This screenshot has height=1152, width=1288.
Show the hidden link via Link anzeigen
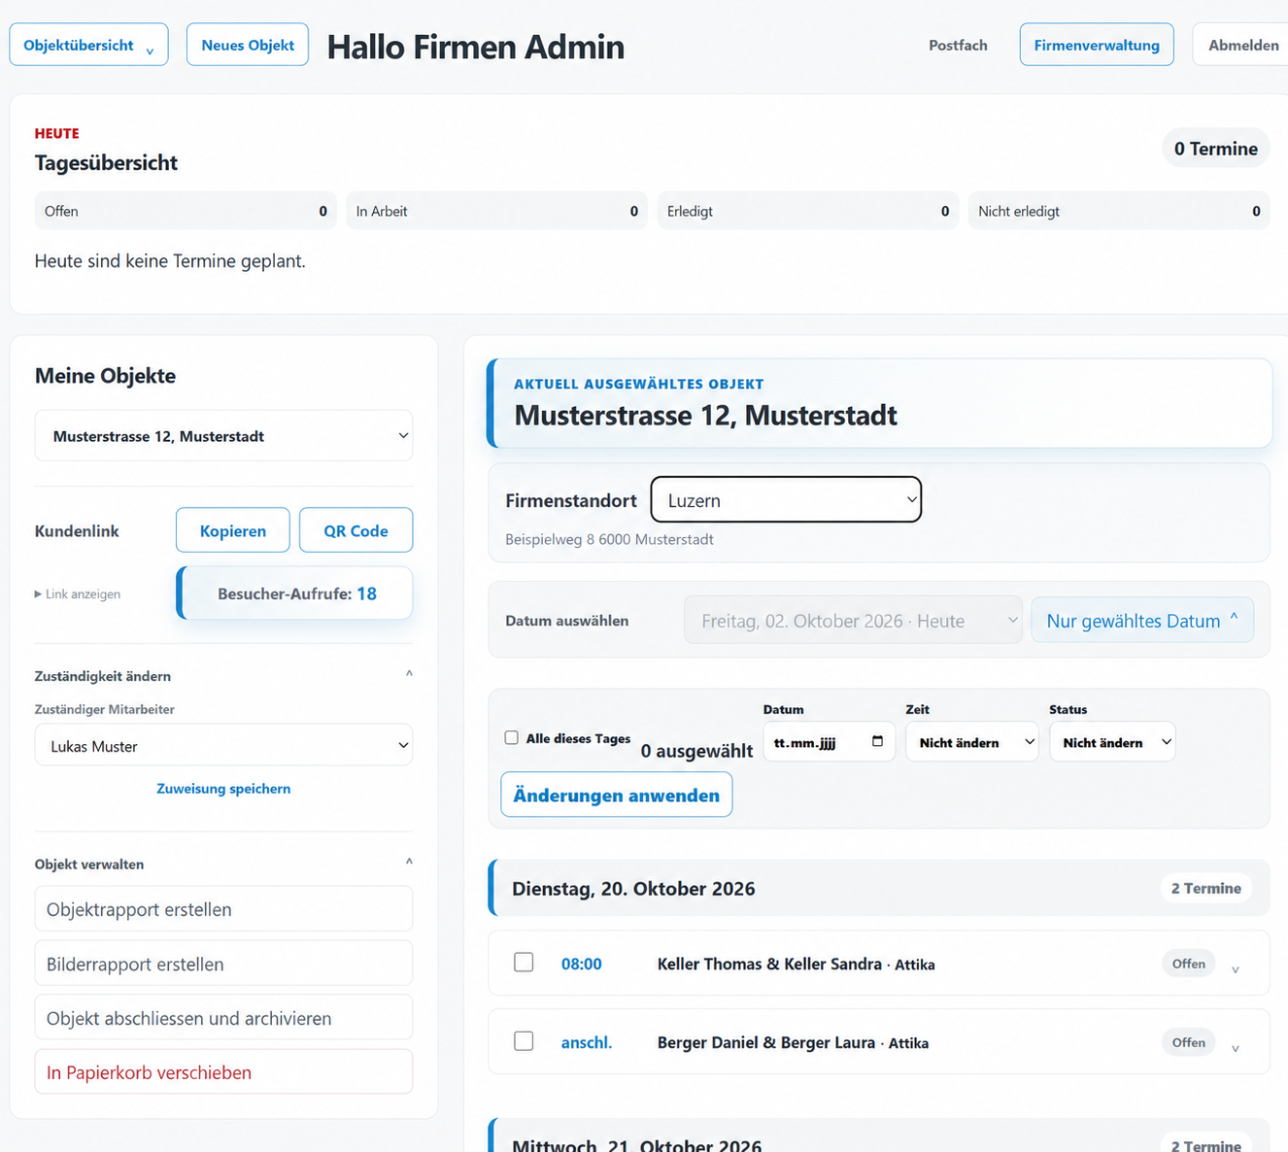click(78, 593)
